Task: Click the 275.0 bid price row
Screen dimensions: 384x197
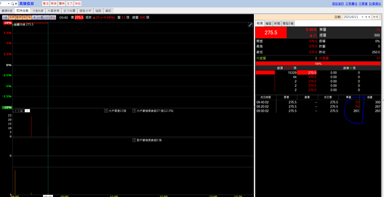Action: [x=312, y=77]
